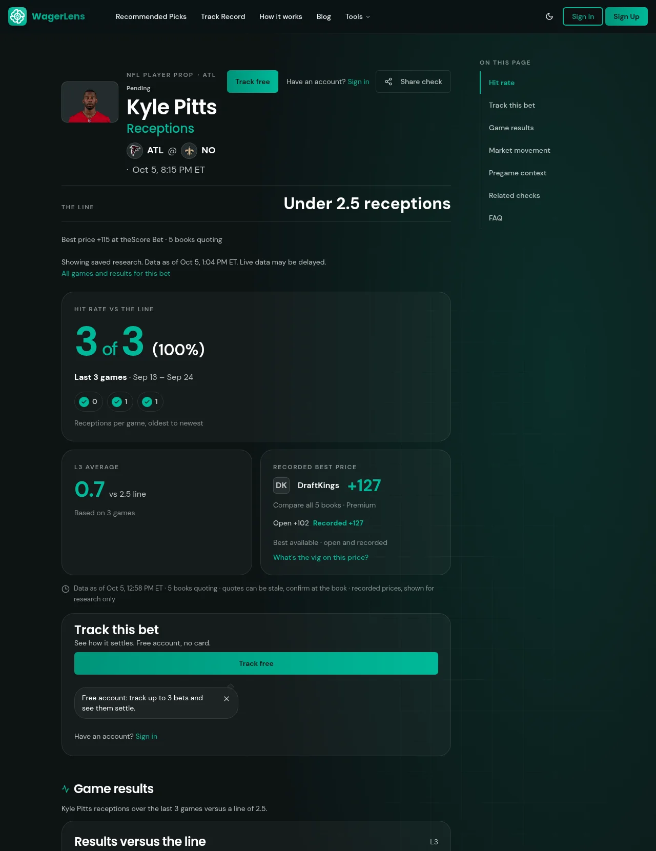Click the Sign Up button

(626, 16)
